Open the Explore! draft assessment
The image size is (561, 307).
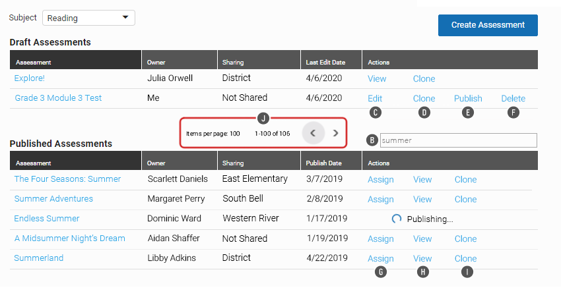(x=29, y=78)
